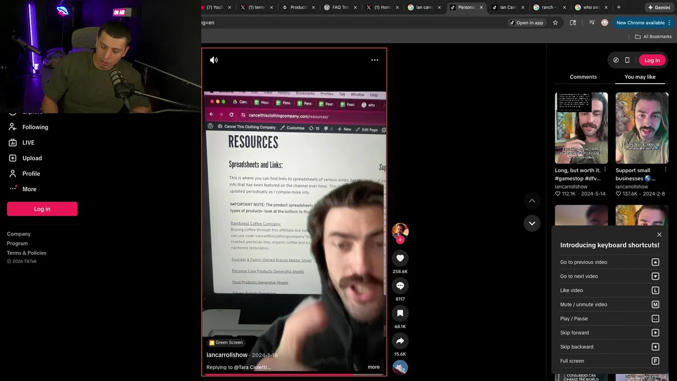
Task: Open the creator's avatar beside the video
Action: click(x=400, y=231)
